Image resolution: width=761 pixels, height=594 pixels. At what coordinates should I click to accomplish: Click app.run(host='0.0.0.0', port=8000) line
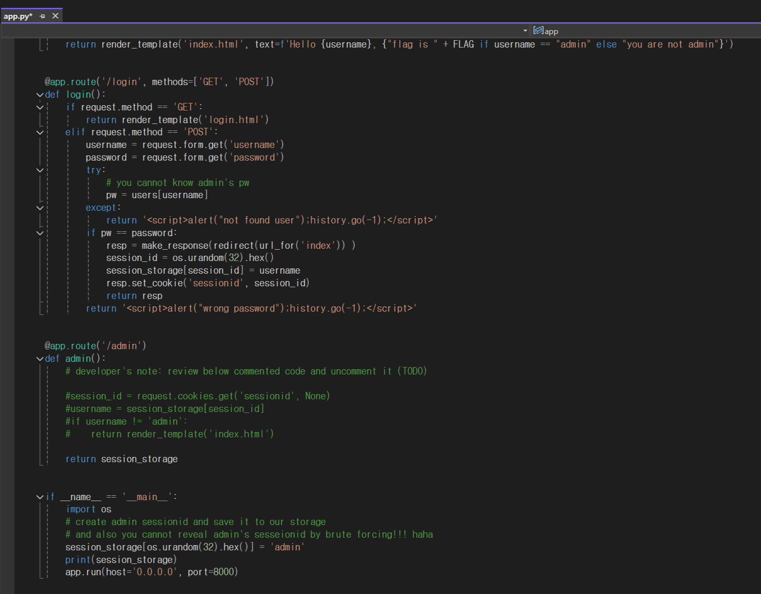tap(152, 572)
